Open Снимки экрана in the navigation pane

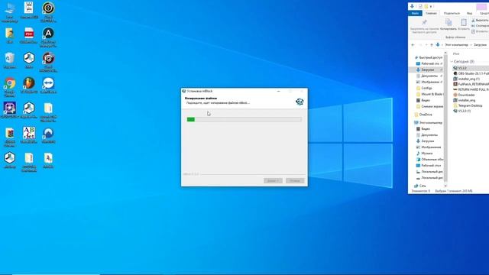coord(429,106)
